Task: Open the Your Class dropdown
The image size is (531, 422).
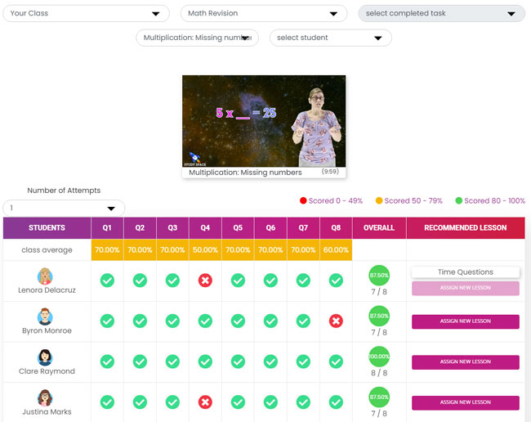Action: (86, 14)
